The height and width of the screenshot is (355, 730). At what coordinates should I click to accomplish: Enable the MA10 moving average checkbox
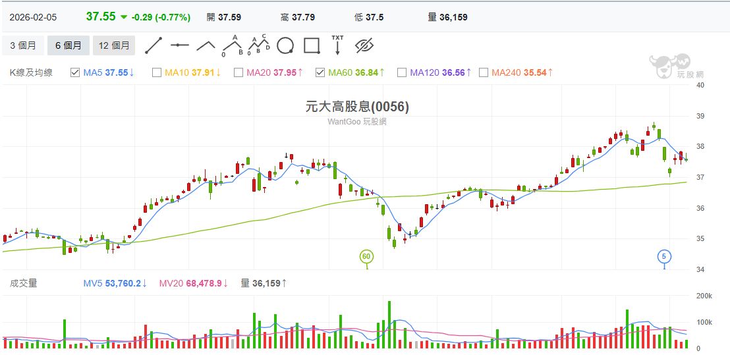coord(157,72)
